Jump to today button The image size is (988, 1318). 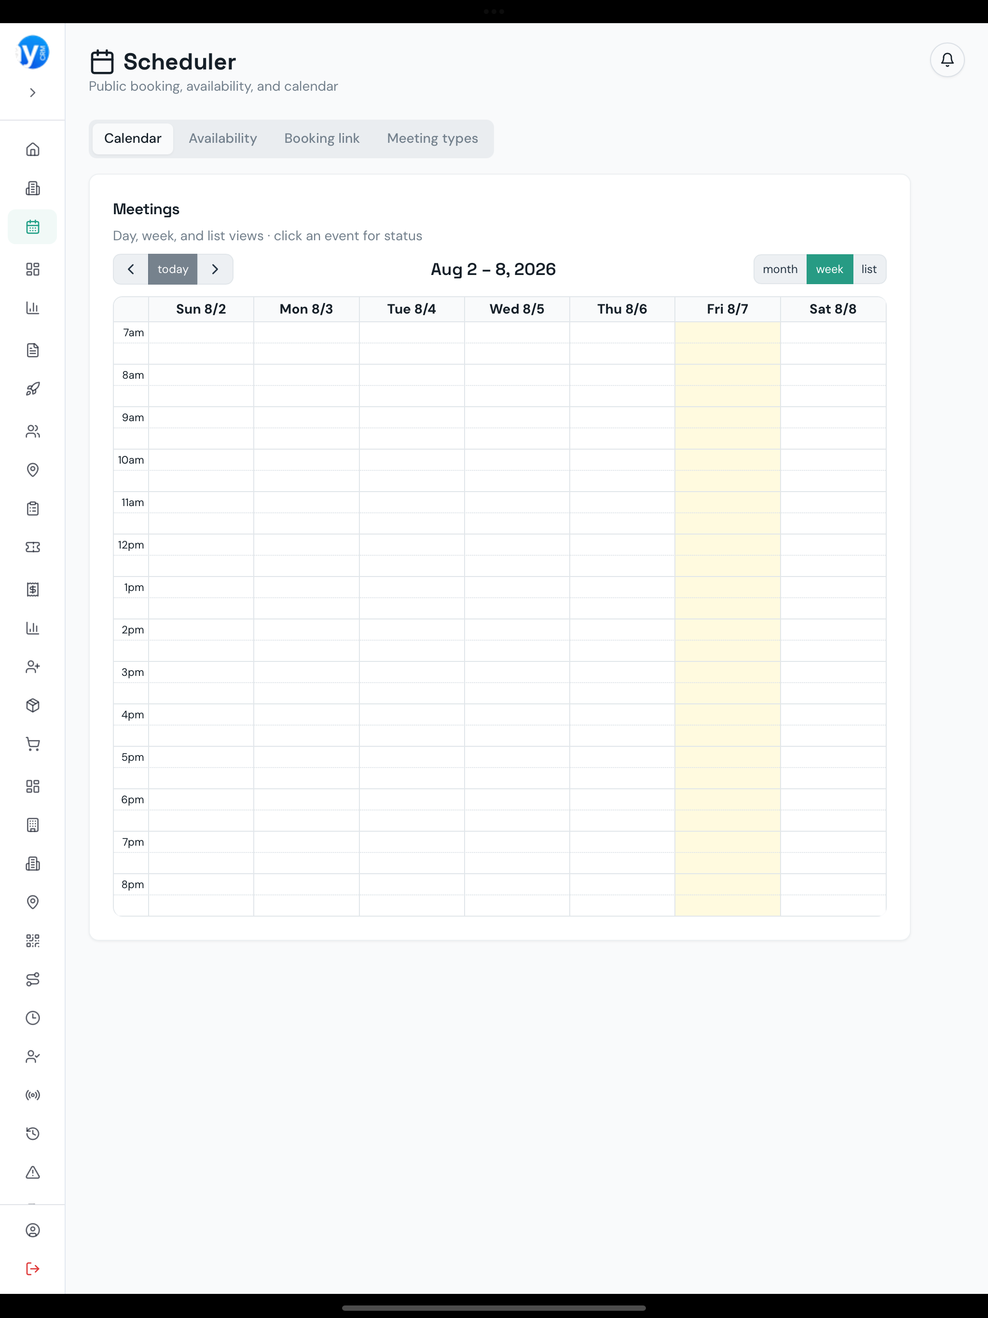click(173, 269)
